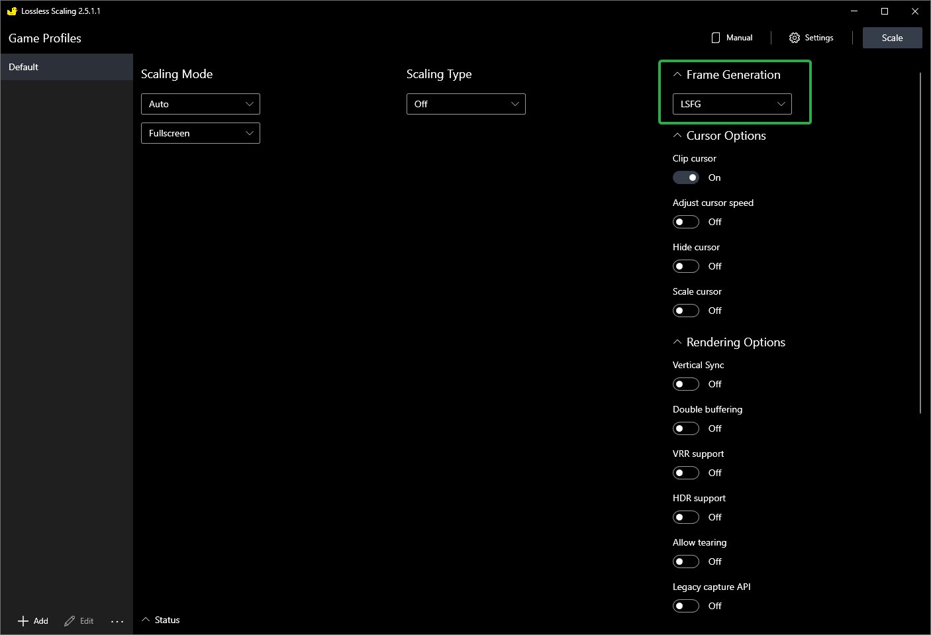
Task: Add a new game profile
Action: 32,620
